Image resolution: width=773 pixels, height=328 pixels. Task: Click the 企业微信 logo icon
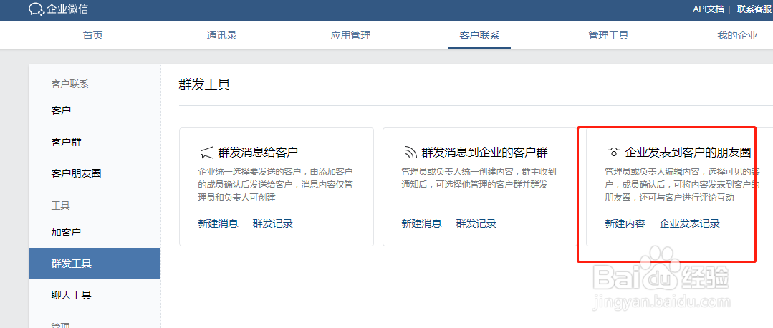tap(37, 9)
